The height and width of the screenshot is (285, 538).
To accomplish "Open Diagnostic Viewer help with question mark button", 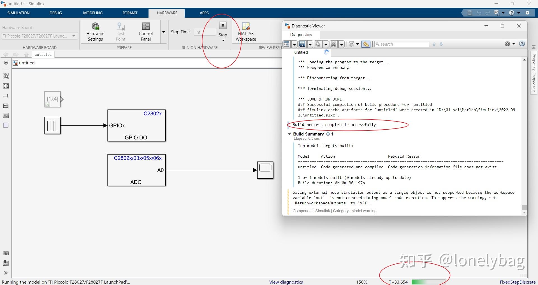I will point(522,44).
